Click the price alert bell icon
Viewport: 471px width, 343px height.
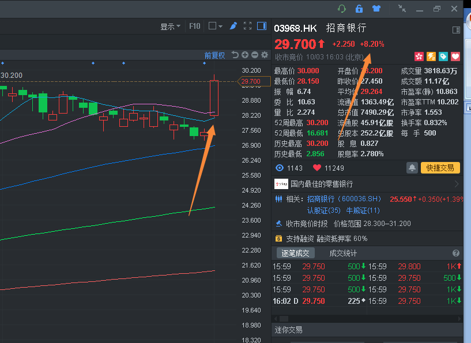pyautogui.click(x=412, y=168)
